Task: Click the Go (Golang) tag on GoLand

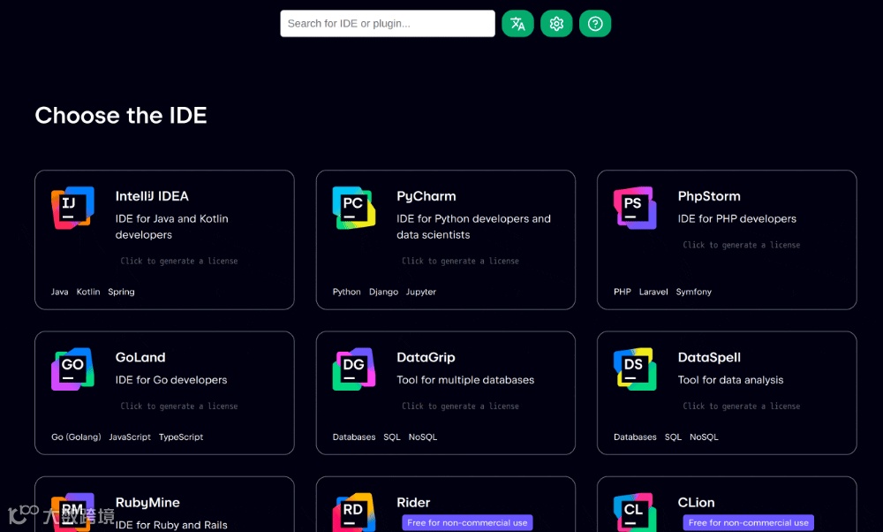Action: (76, 437)
